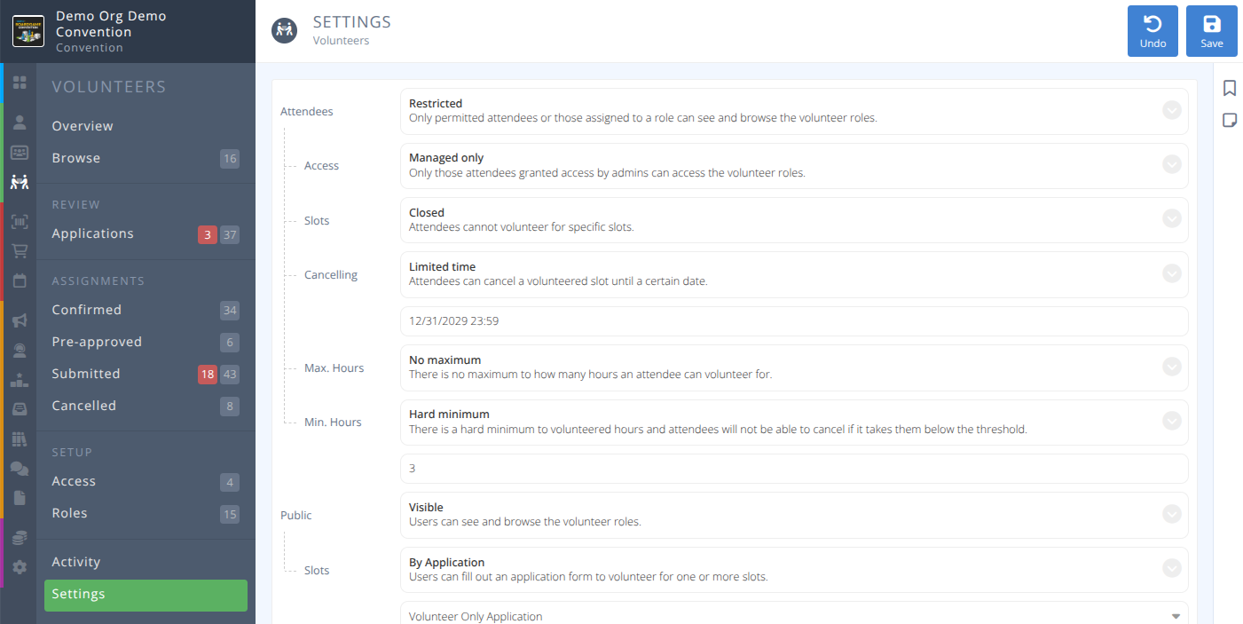
Task: Expand the Closed slots setting dropdown
Action: 1171,219
